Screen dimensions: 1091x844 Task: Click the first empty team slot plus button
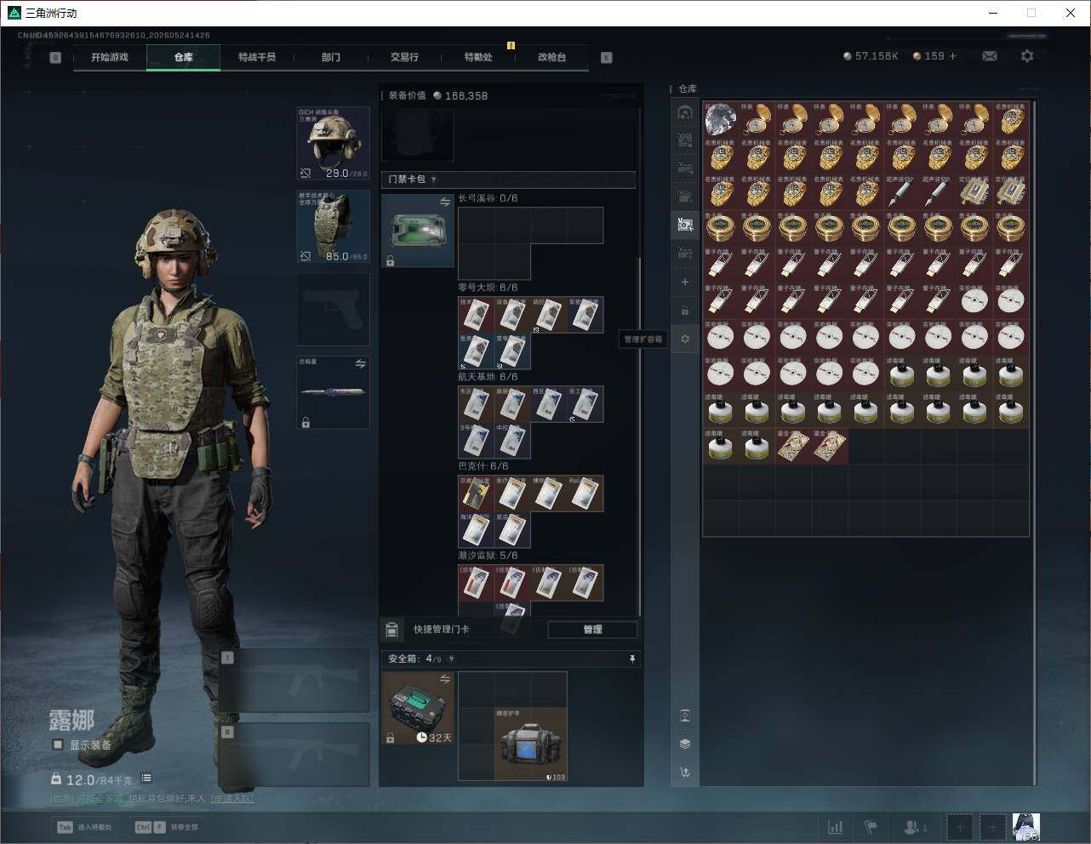click(960, 826)
